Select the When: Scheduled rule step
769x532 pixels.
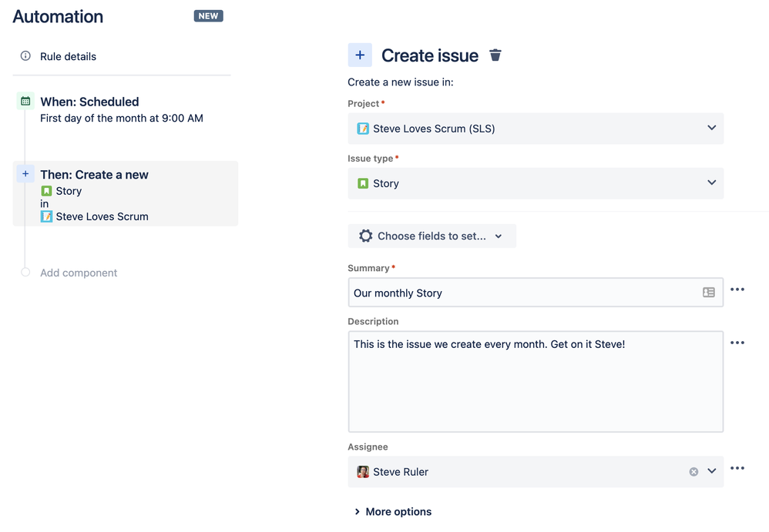(x=122, y=109)
